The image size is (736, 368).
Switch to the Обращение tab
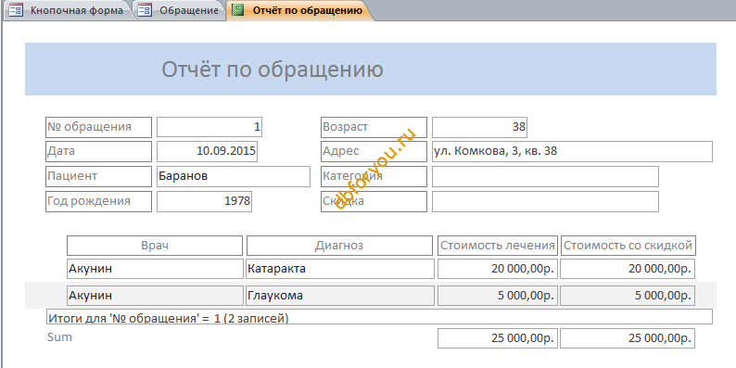181,10
